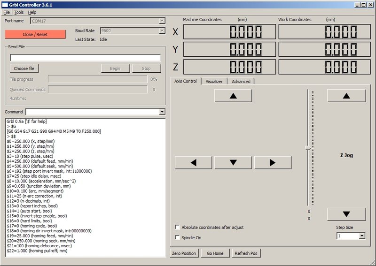This screenshot has height=266, width=376.
Task: Click the '$10=0.100 (arc, mm/segment)' line
Action: pyautogui.click(x=35, y=191)
